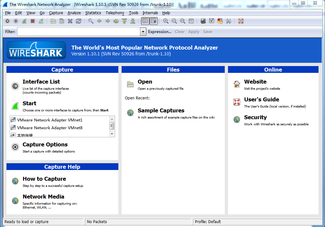Click the zoom out toolbar icon
The width and height of the screenshot is (325, 227).
174,21
